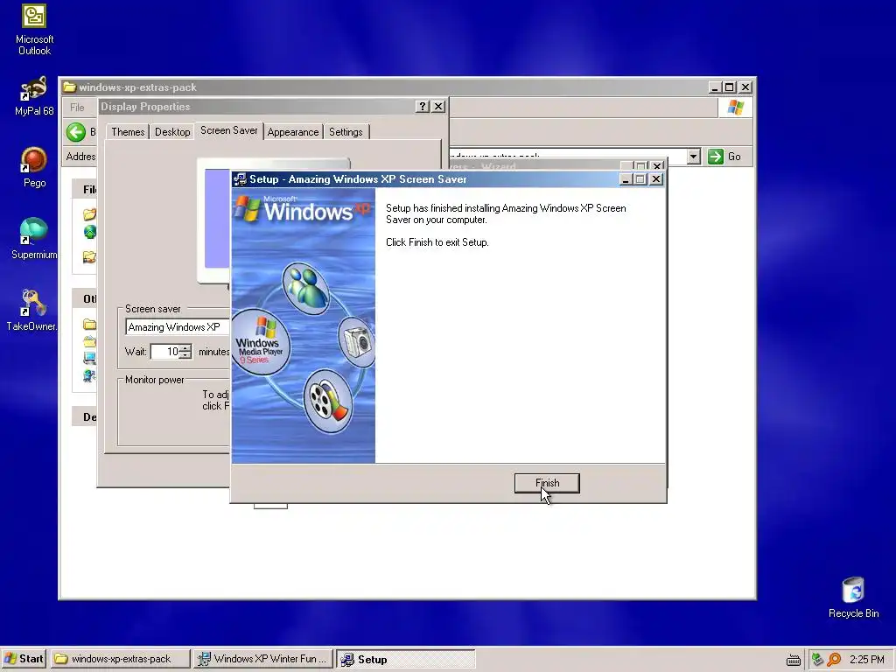Viewport: 896px width, 672px height.
Task: Click the first plain folder icon under Other Places
Action: [90, 324]
